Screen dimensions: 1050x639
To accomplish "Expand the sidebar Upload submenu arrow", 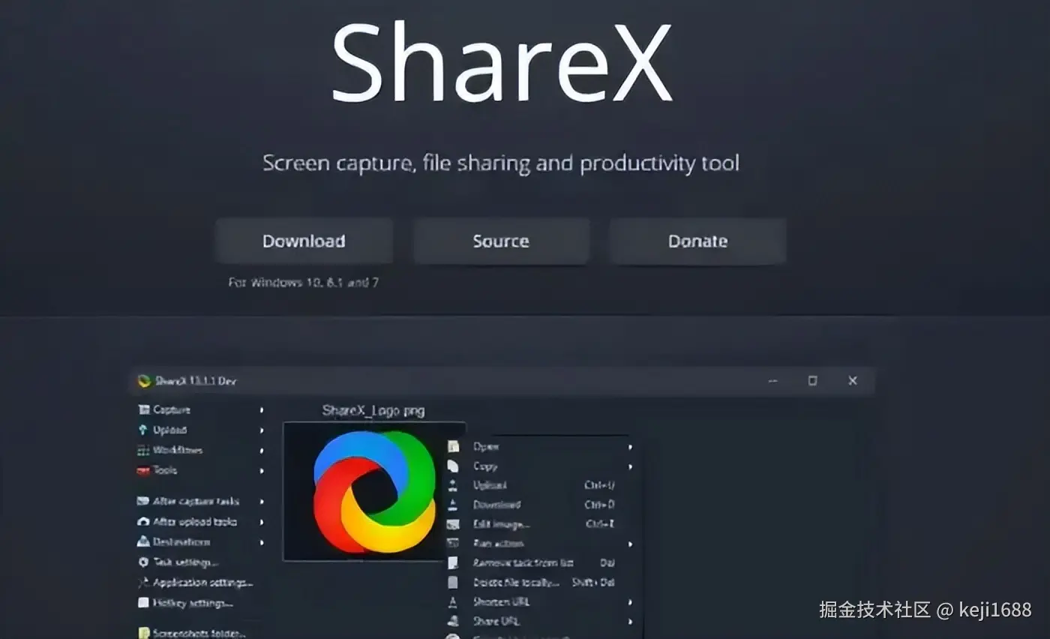I will (262, 430).
